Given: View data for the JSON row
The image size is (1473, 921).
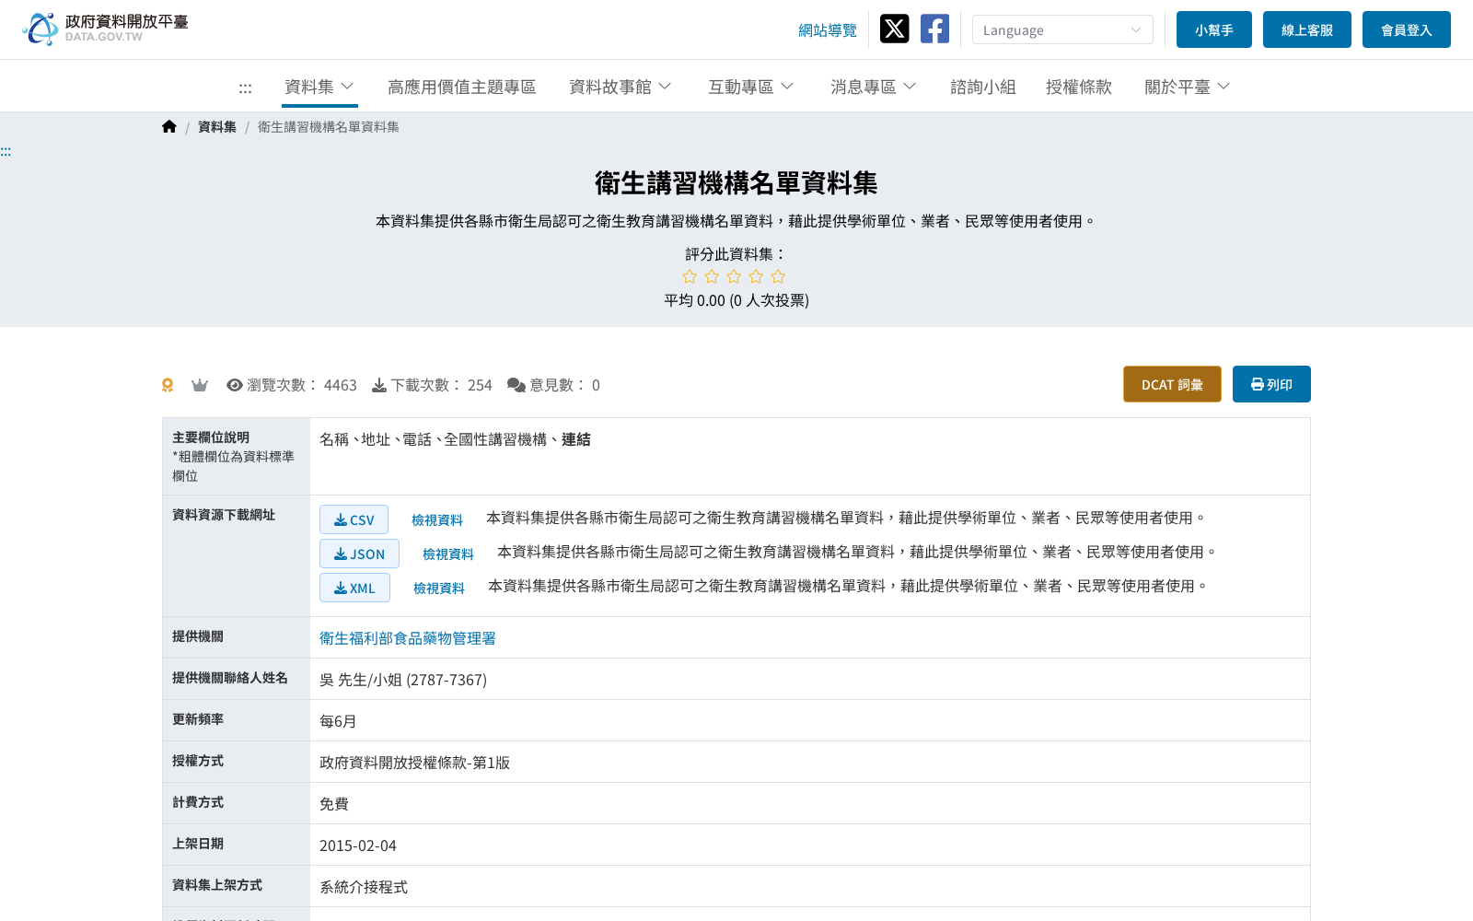Looking at the screenshot, I should pyautogui.click(x=448, y=554).
